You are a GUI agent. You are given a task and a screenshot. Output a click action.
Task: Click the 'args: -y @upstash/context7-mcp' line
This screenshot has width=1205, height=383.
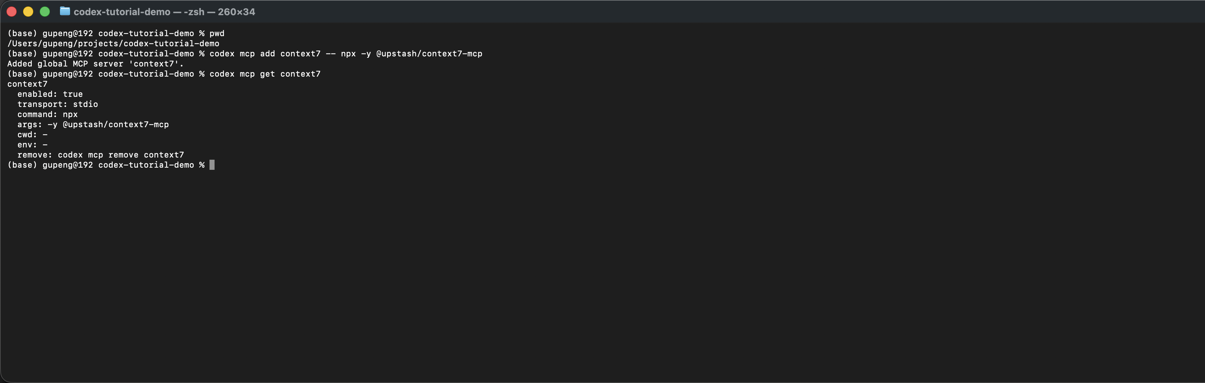coord(93,124)
